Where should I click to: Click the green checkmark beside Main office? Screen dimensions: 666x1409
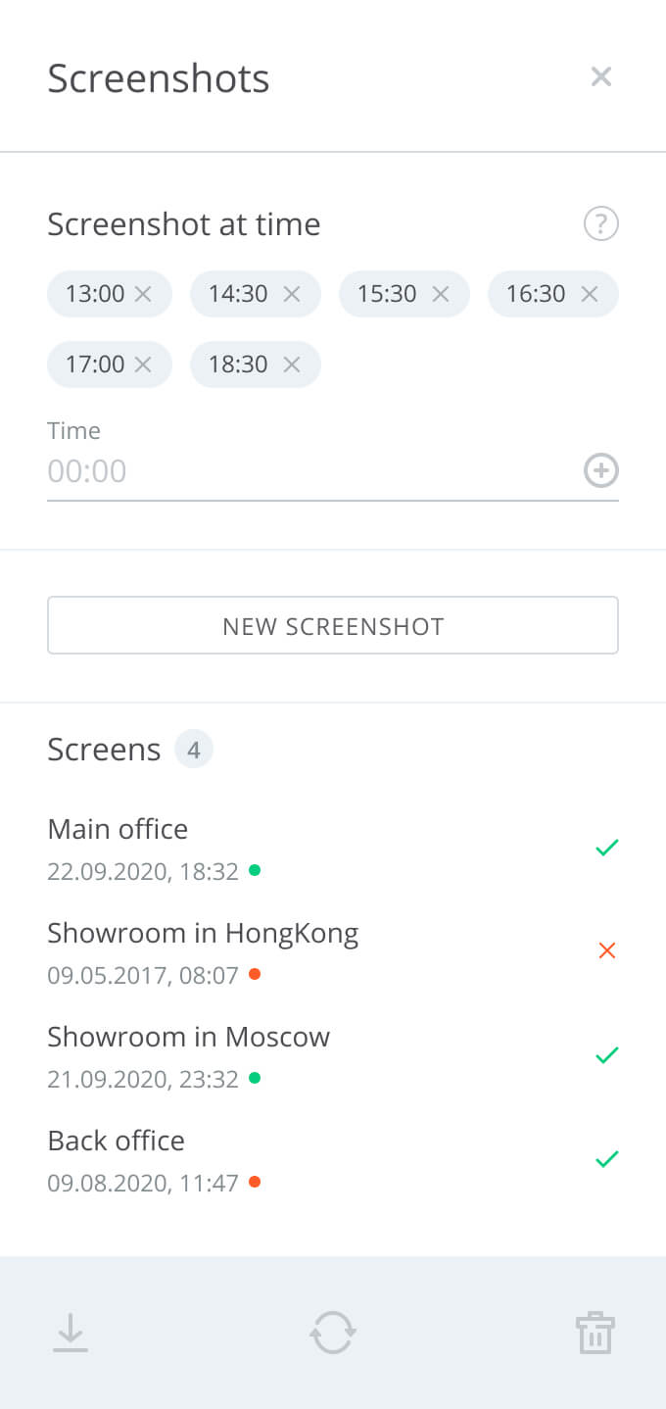pyautogui.click(x=606, y=847)
